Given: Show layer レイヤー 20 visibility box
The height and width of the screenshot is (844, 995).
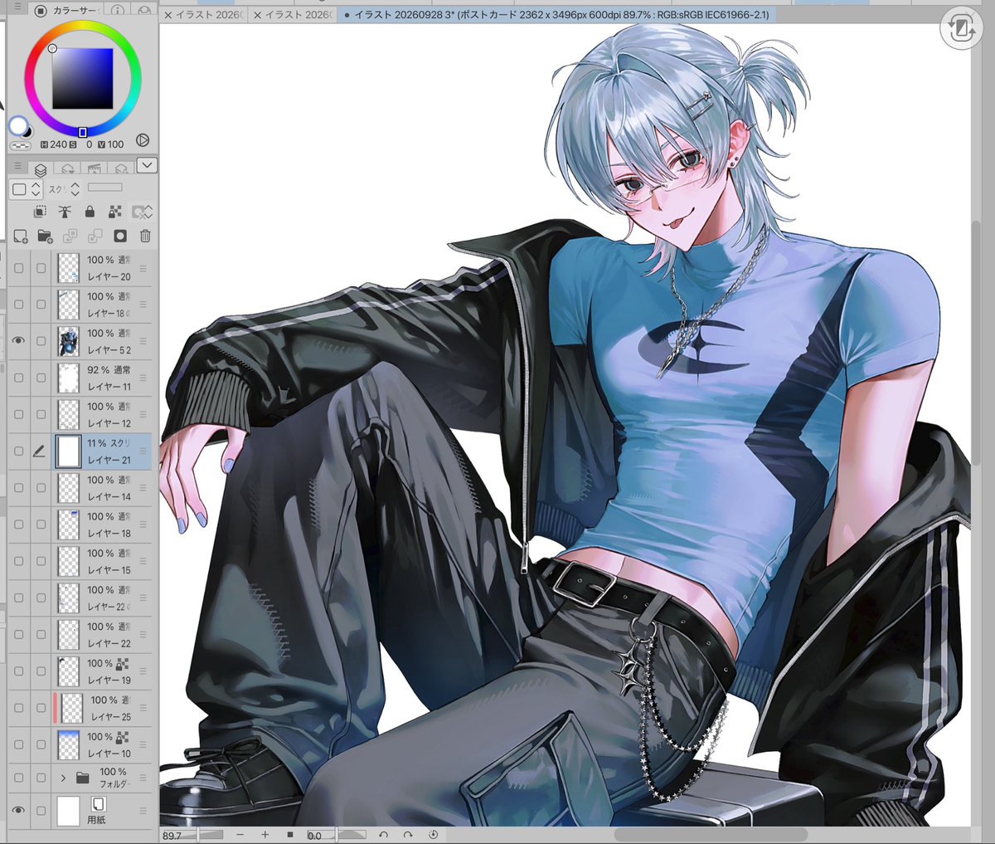Looking at the screenshot, I should coord(19,268).
